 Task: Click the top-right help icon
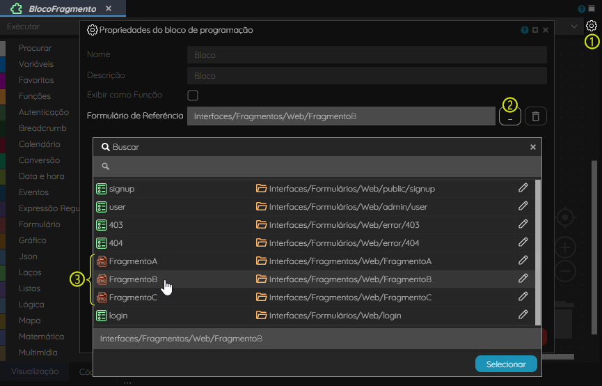click(x=582, y=9)
